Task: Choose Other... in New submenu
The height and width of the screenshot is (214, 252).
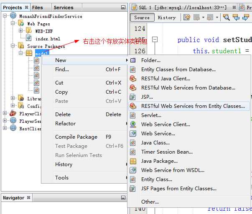Action: click(189, 202)
